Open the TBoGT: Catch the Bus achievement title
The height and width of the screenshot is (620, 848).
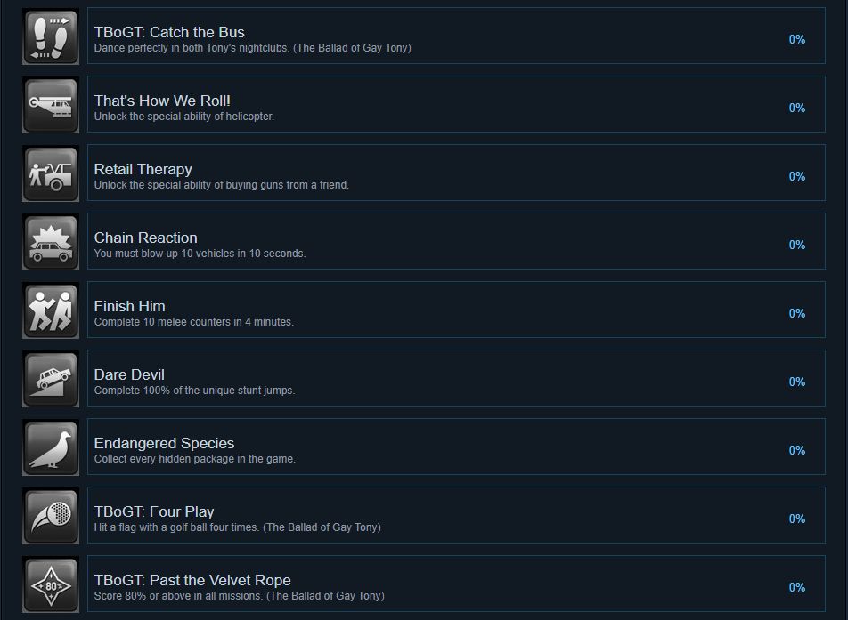pyautogui.click(x=169, y=32)
